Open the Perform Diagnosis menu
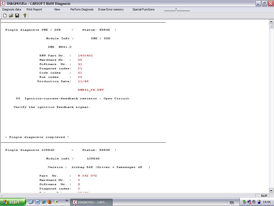274x206 pixels. pyautogui.click(x=82, y=9)
